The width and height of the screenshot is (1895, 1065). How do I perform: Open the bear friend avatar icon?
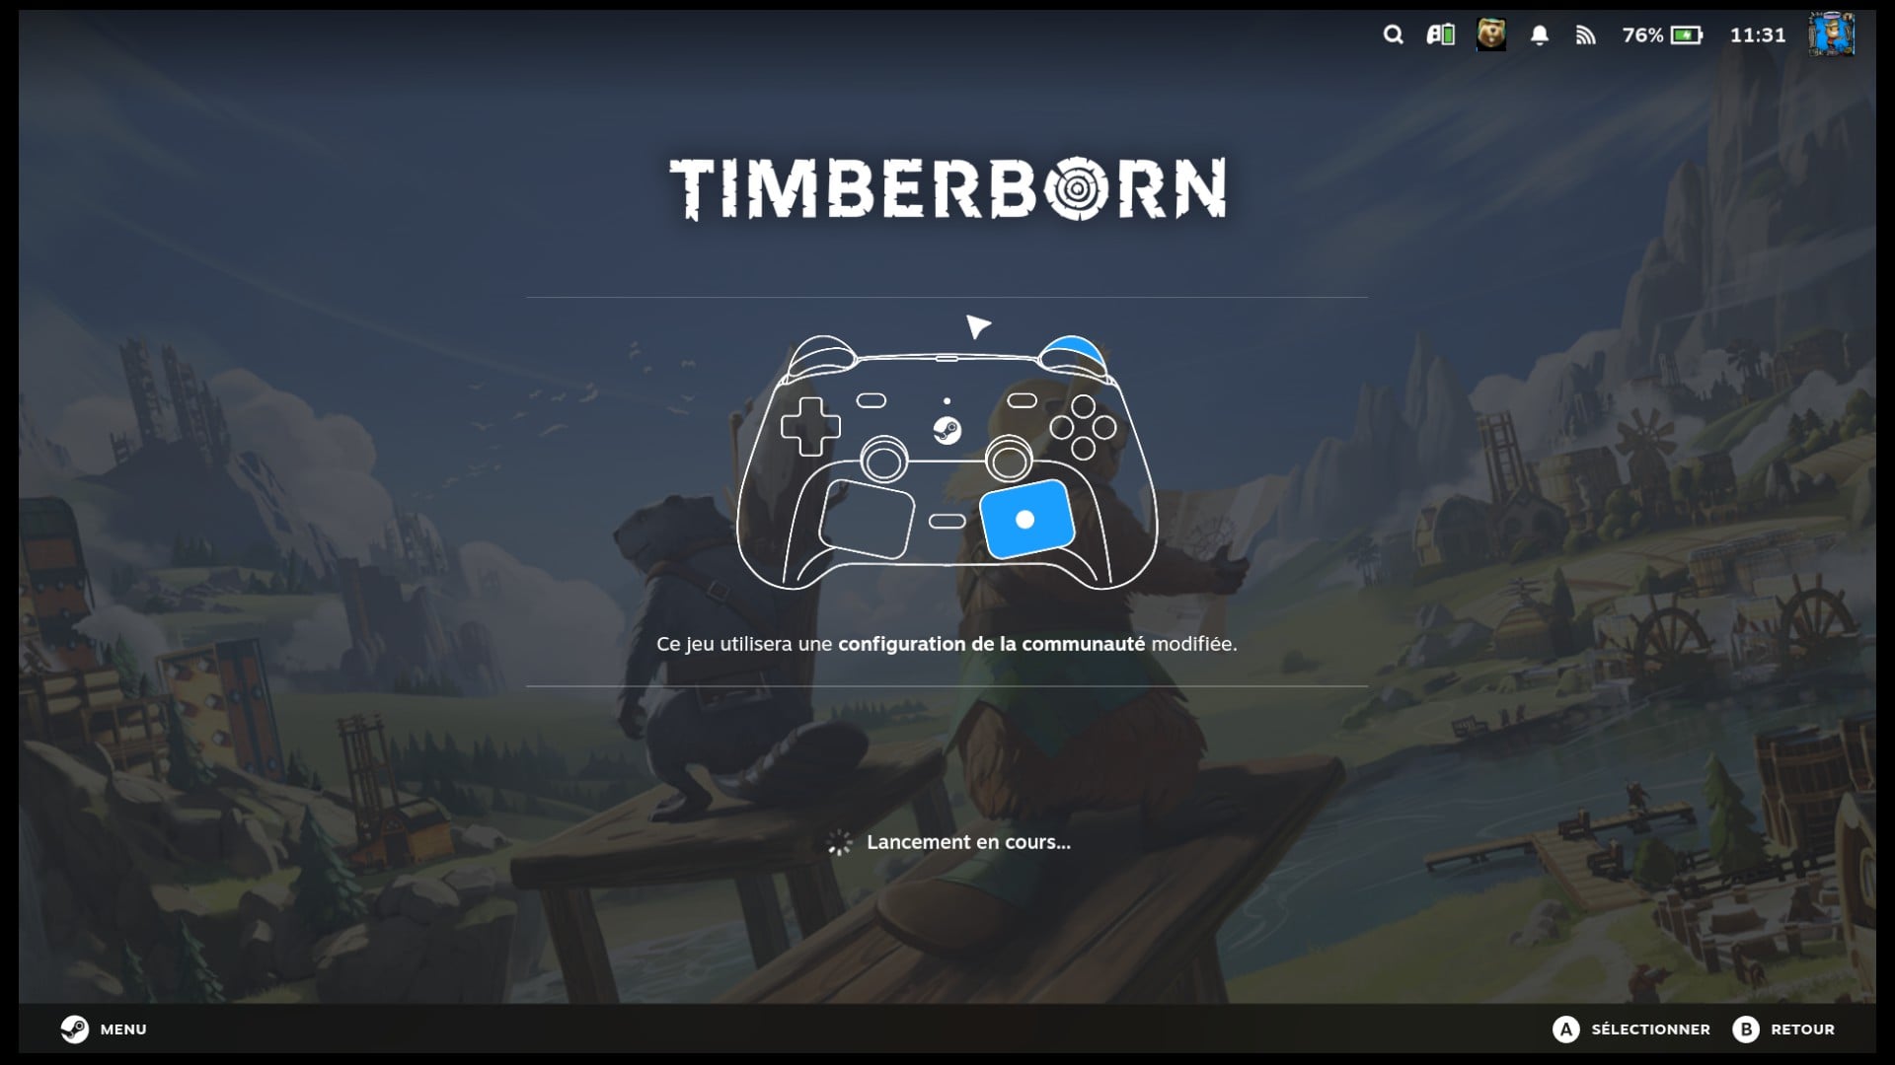[1490, 35]
